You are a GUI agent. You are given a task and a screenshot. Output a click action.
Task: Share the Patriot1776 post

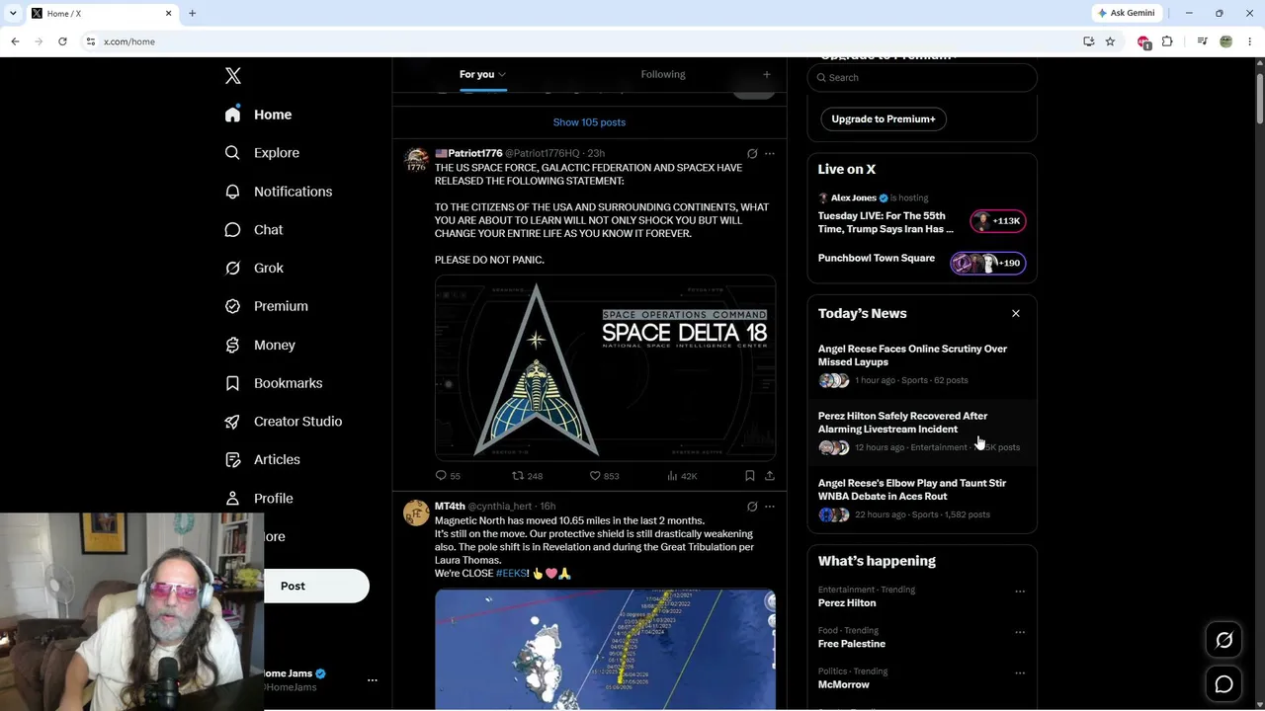coord(770,476)
